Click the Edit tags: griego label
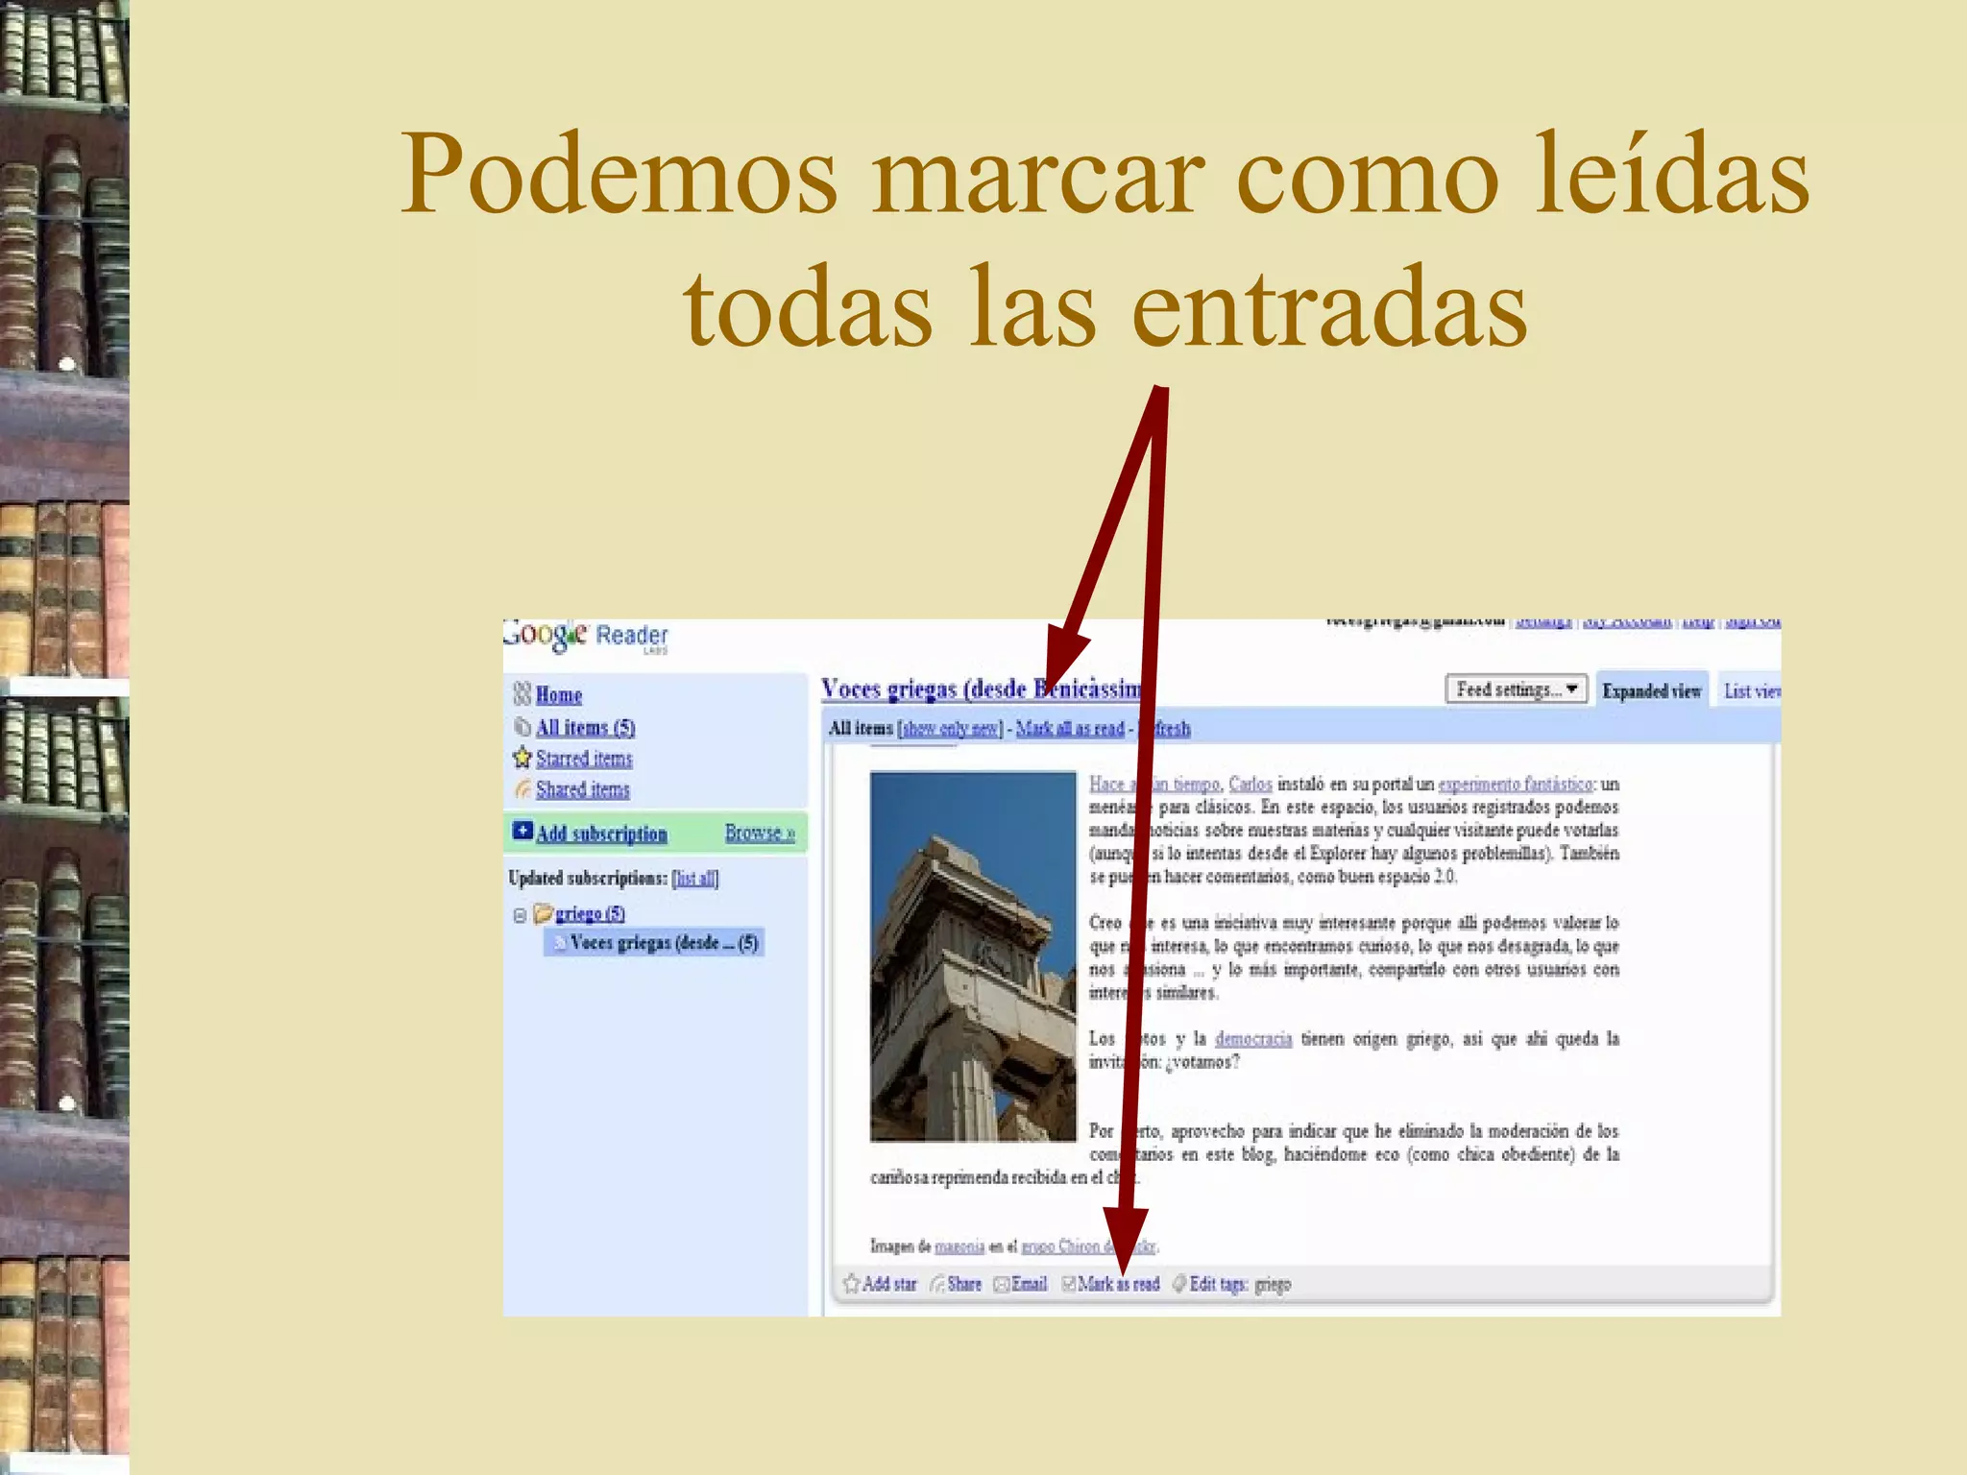This screenshot has width=1967, height=1475. pyautogui.click(x=1240, y=1285)
